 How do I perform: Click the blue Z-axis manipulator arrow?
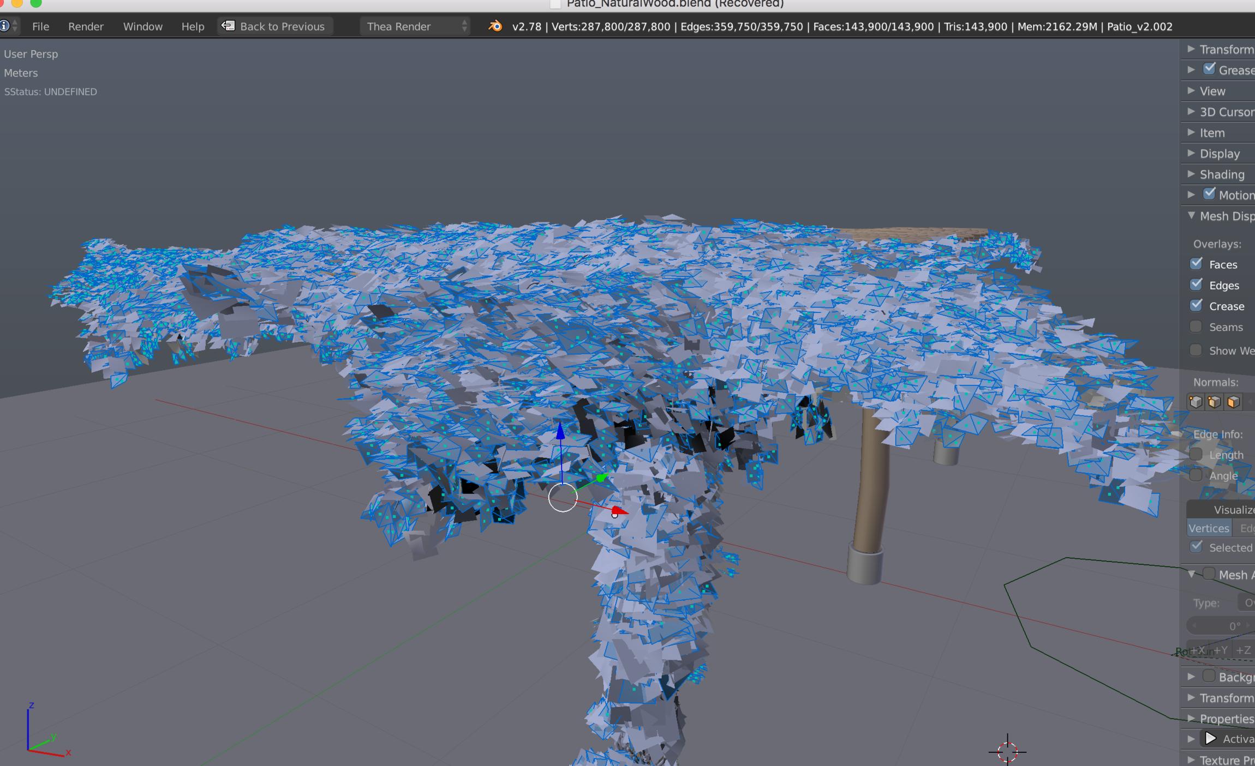(560, 431)
